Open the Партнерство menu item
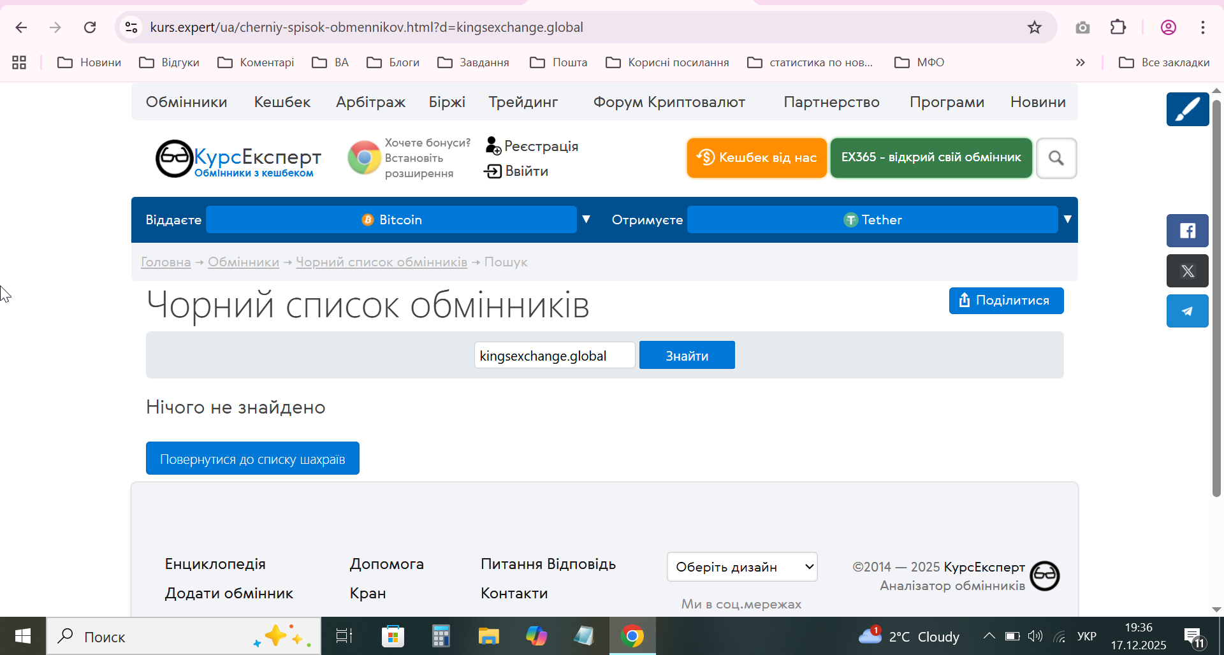This screenshot has width=1224, height=655. click(831, 102)
